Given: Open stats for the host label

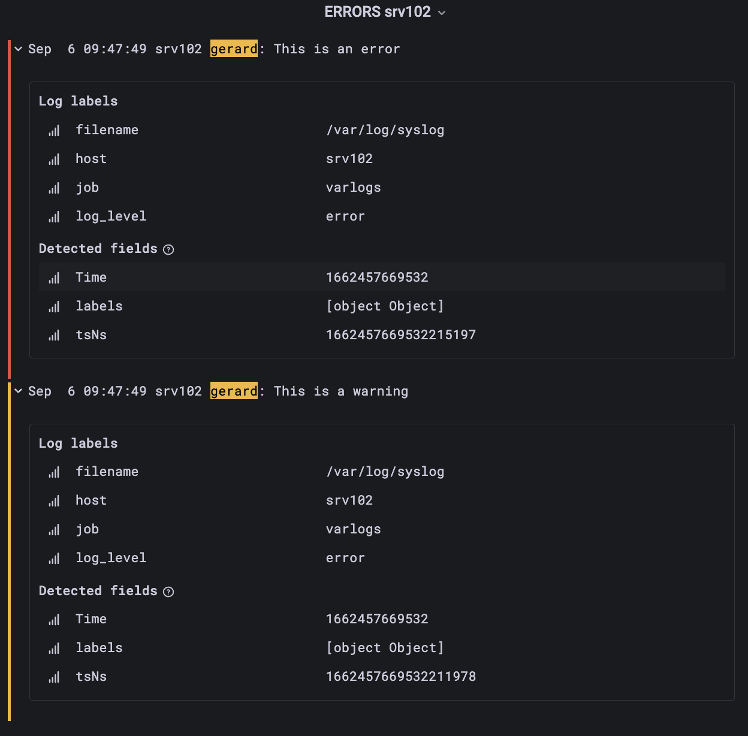Looking at the screenshot, I should (x=54, y=159).
